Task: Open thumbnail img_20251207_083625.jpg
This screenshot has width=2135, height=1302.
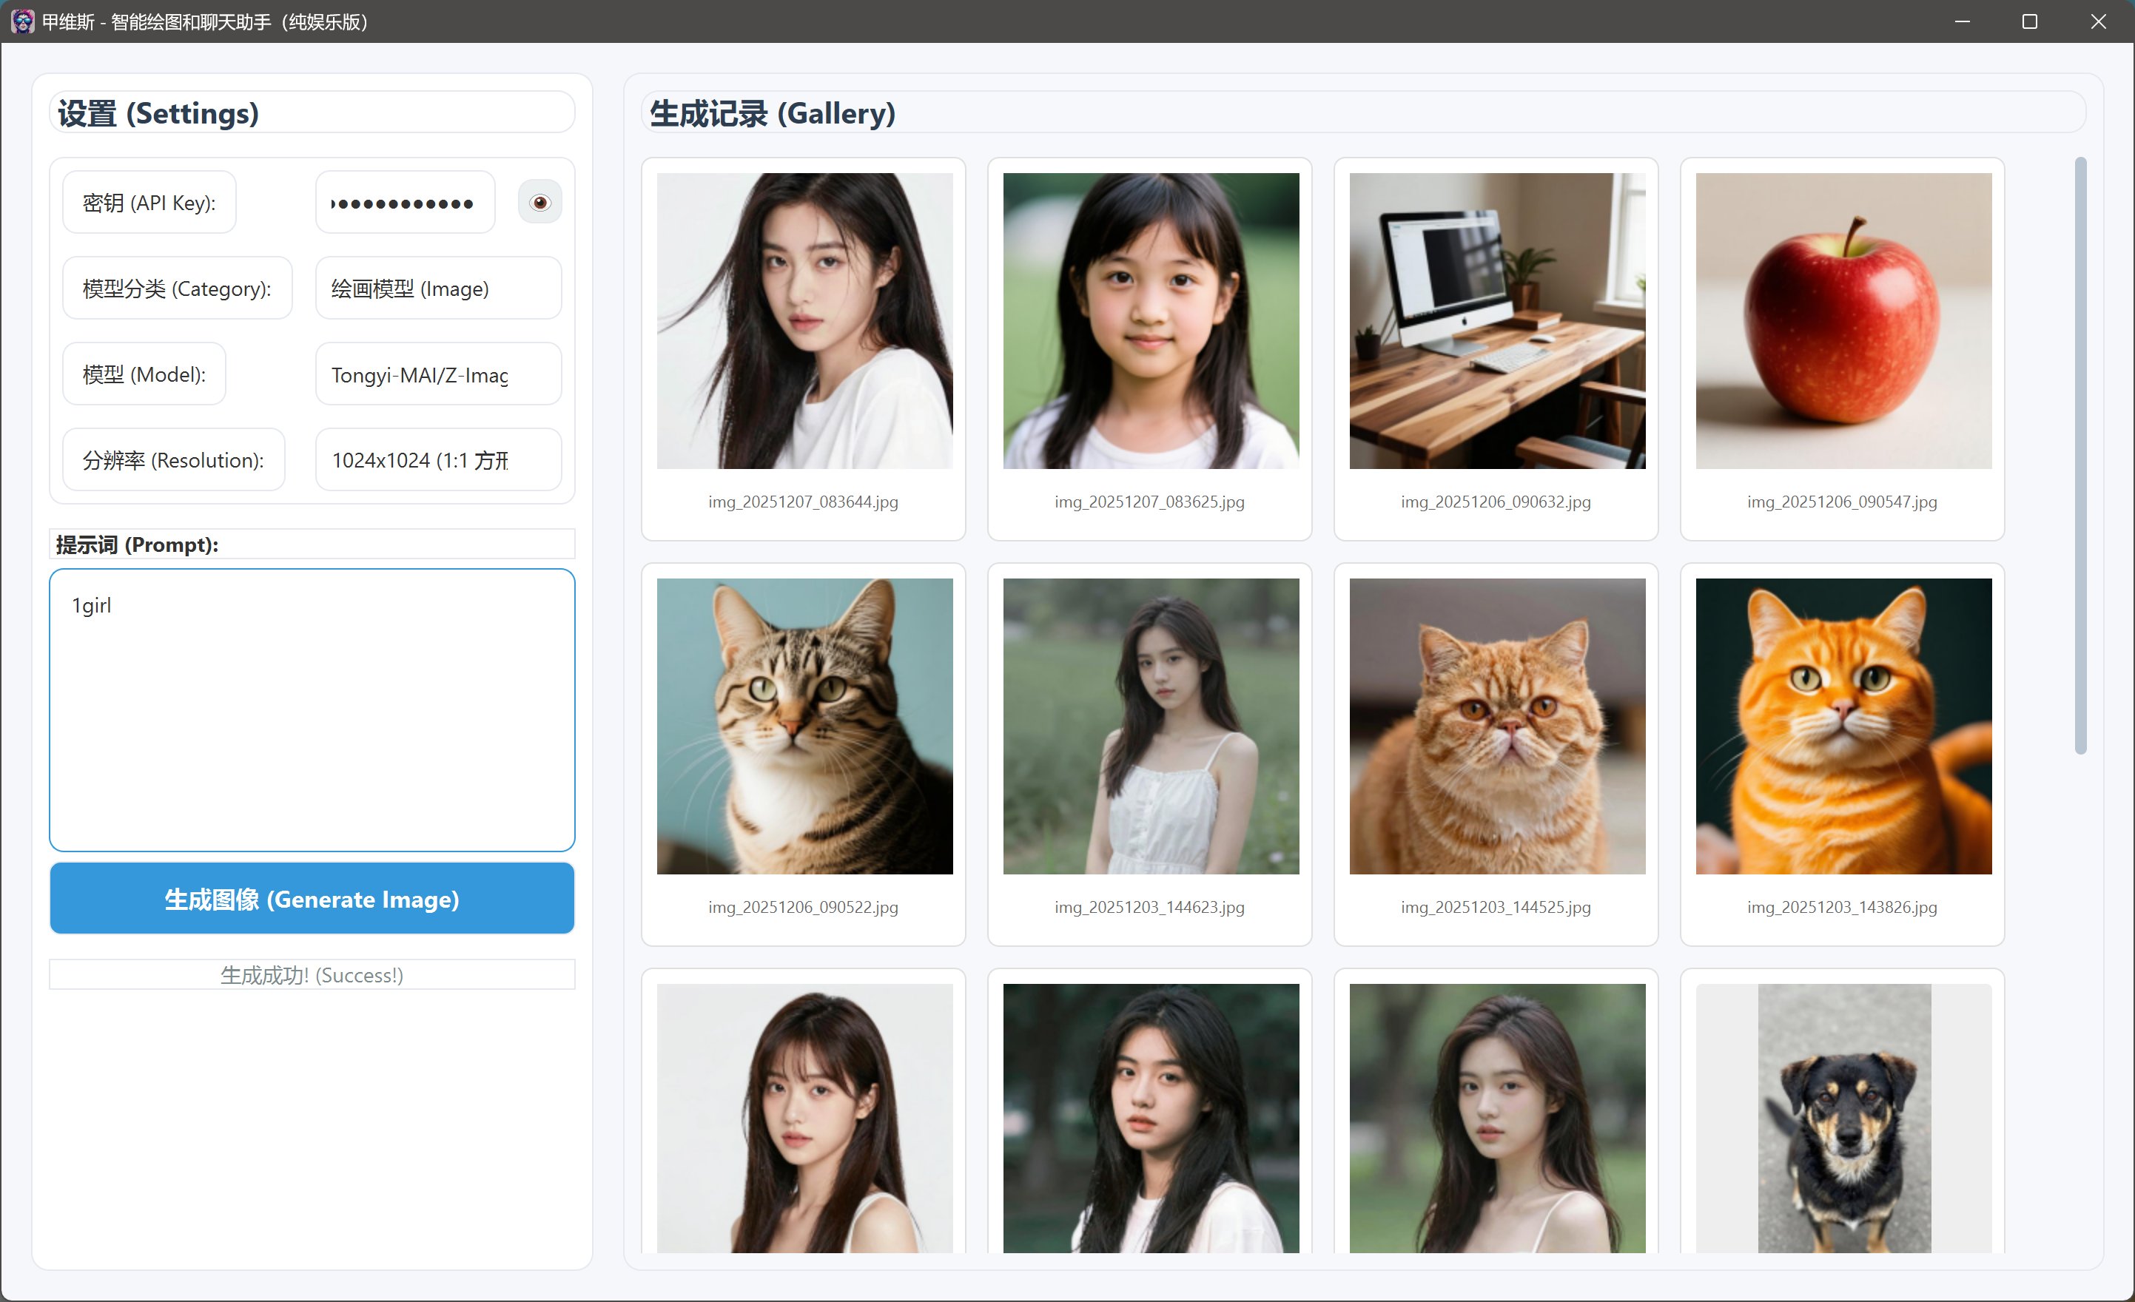Action: [1151, 321]
